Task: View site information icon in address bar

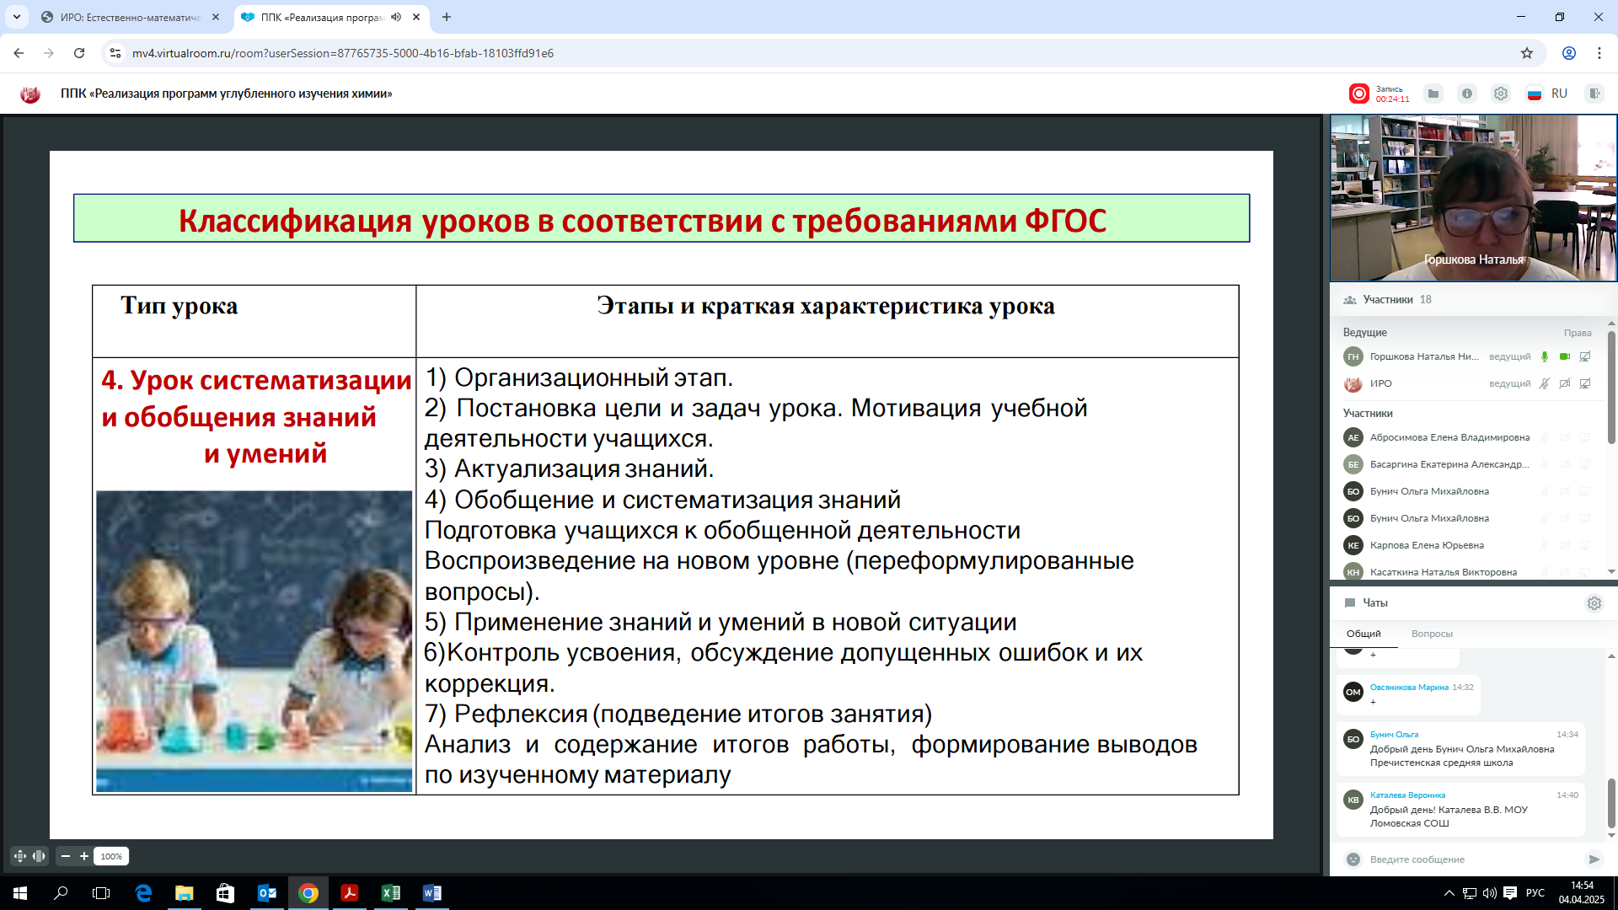Action: click(115, 53)
